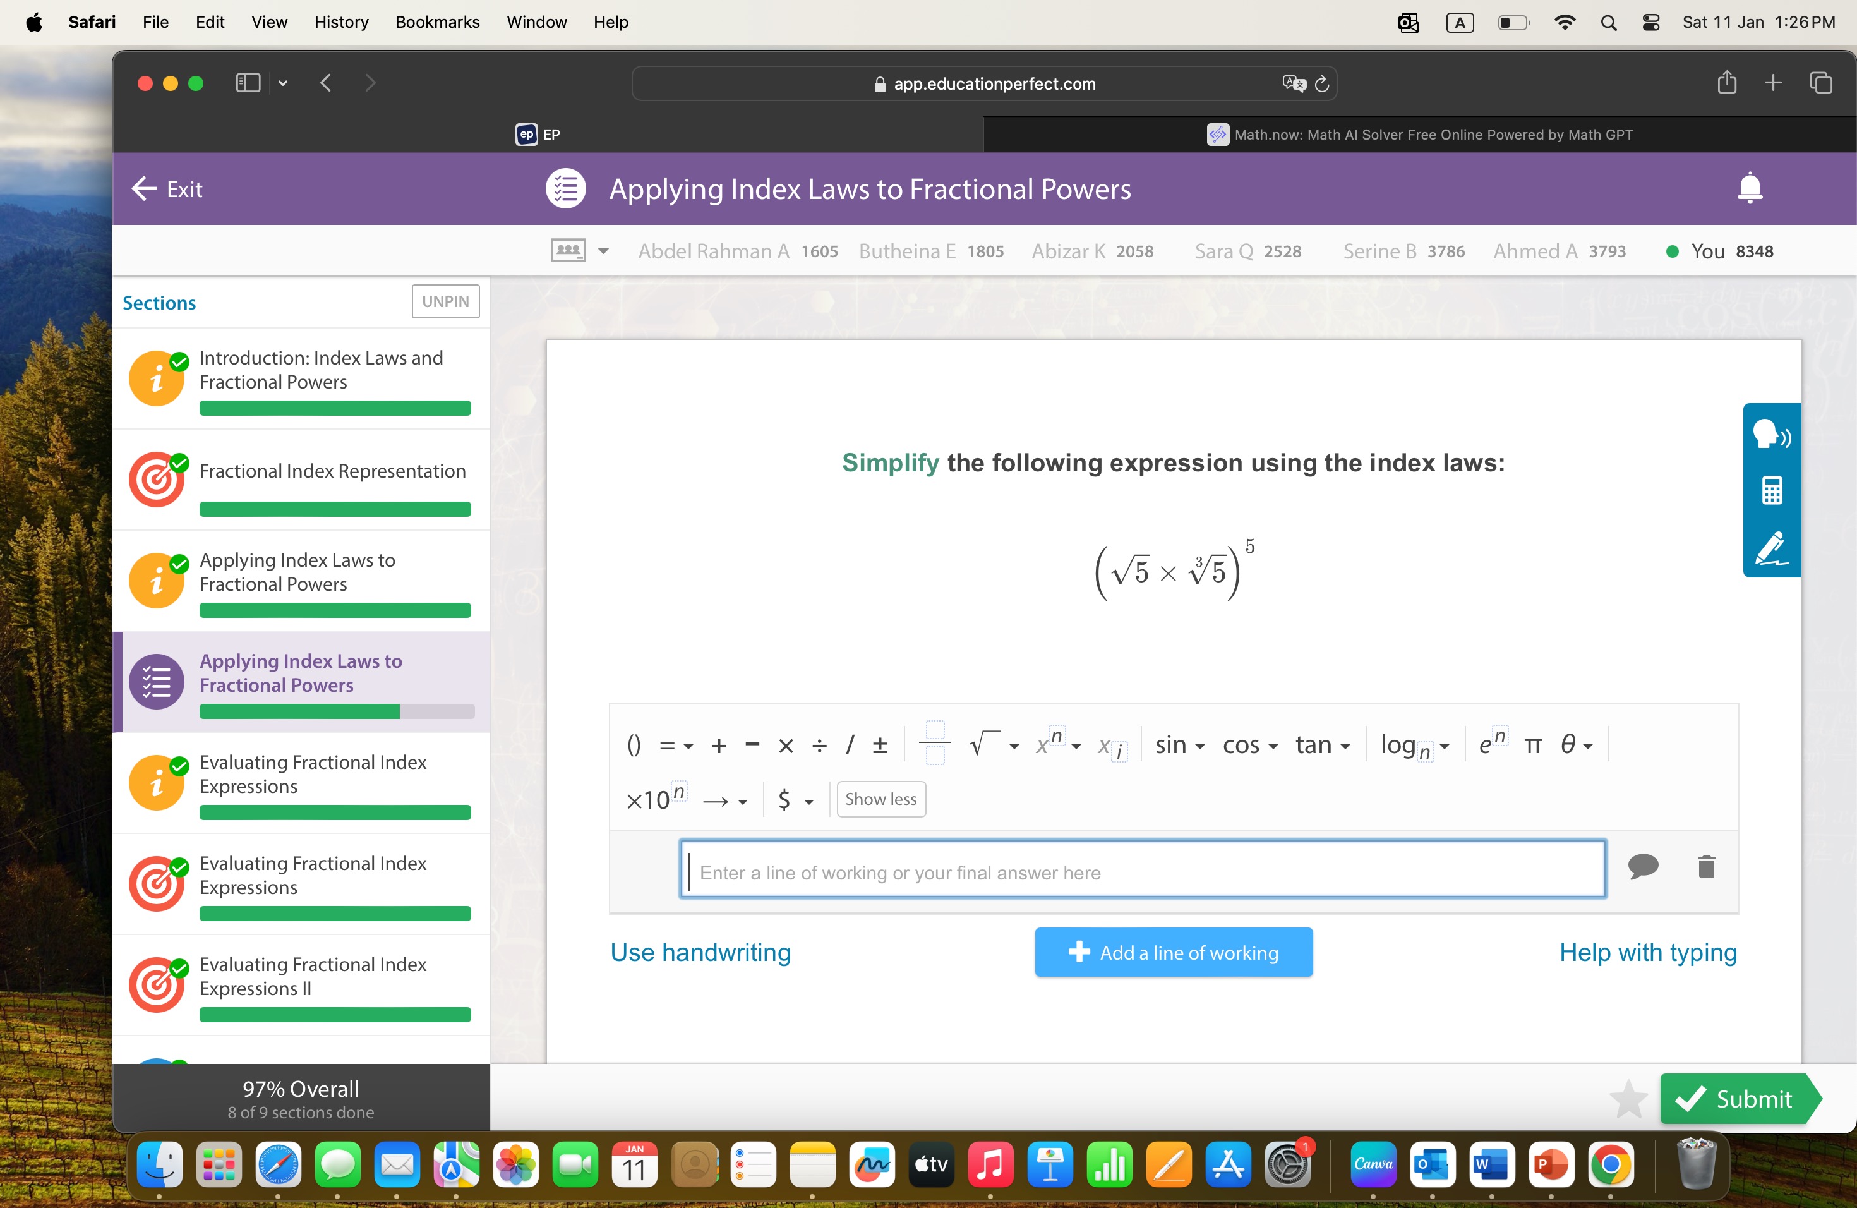1857x1208 pixels.
Task: Insert the division sign
Action: click(819, 746)
